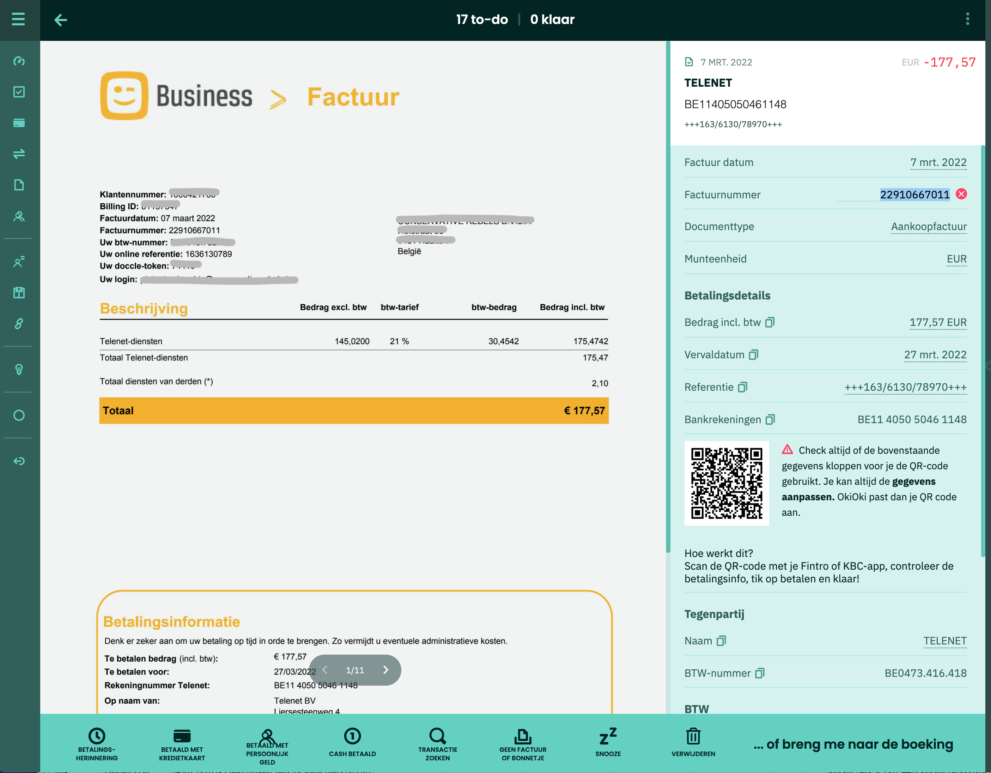Click the 'BE11 4050 5046 1148' Bankrekeningen value
This screenshot has width=991, height=773.
912,419
